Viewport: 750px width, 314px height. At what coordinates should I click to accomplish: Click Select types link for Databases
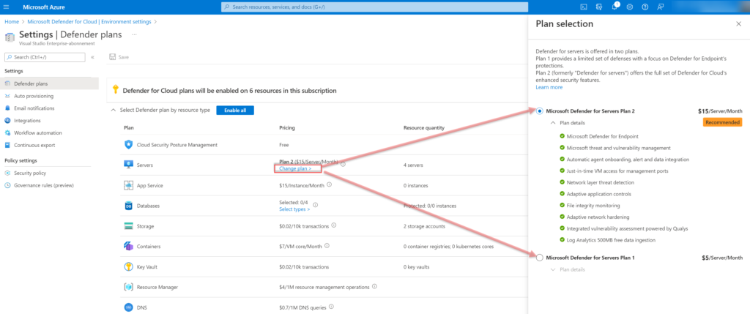294,209
